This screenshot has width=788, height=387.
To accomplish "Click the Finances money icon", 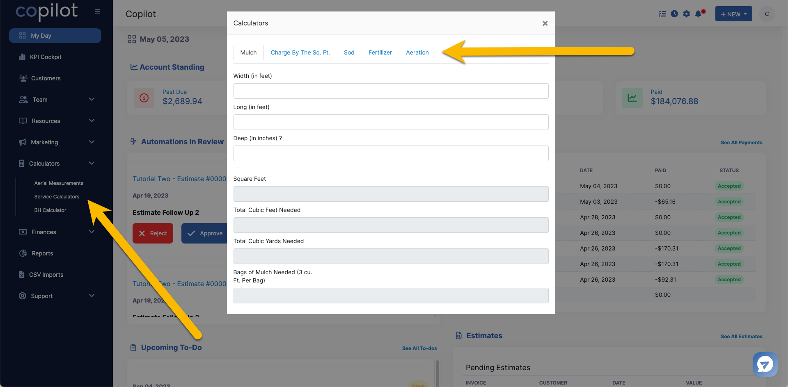I will click(x=23, y=232).
